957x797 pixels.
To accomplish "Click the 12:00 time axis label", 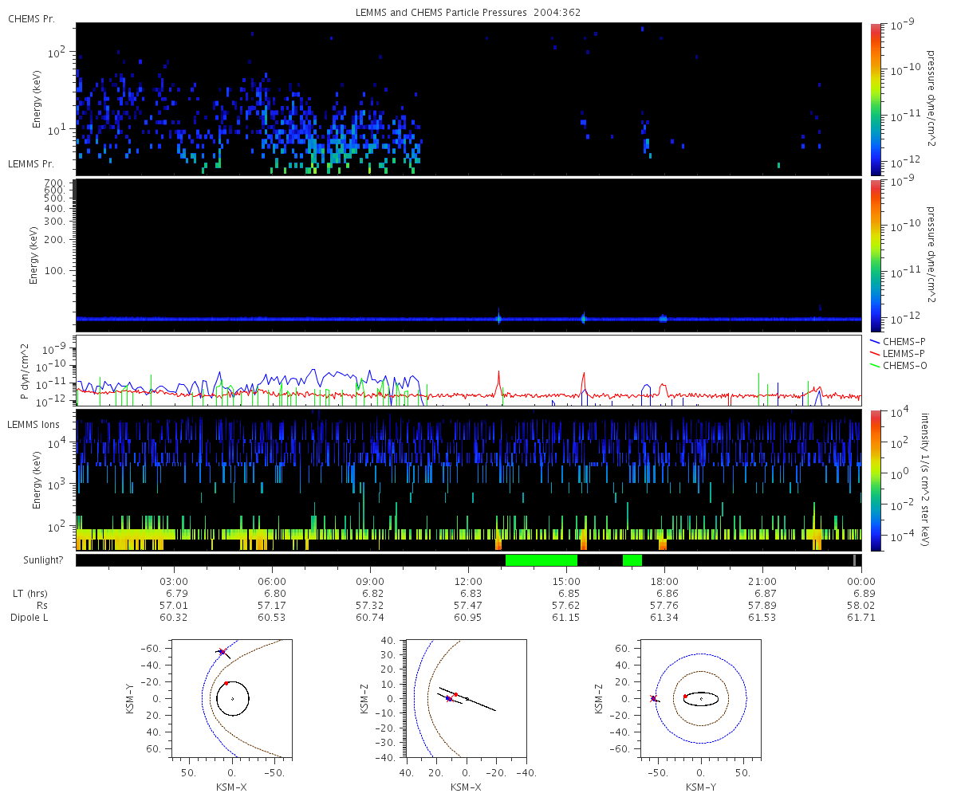I will [468, 582].
